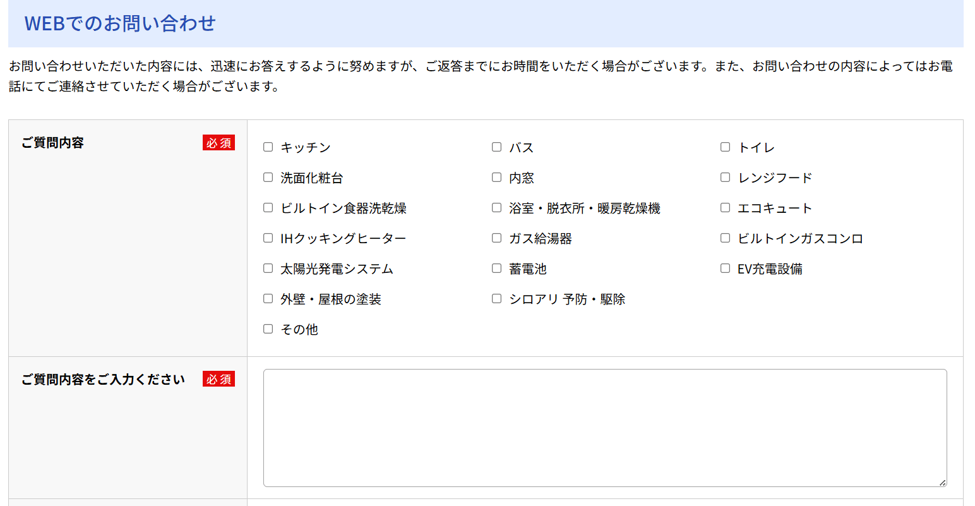Viewport: 975px width, 506px height.
Task: Select the トイレ checkbox
Action: pos(726,147)
